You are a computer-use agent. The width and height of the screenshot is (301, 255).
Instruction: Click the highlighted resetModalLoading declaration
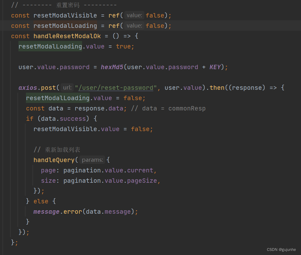tap(65, 26)
